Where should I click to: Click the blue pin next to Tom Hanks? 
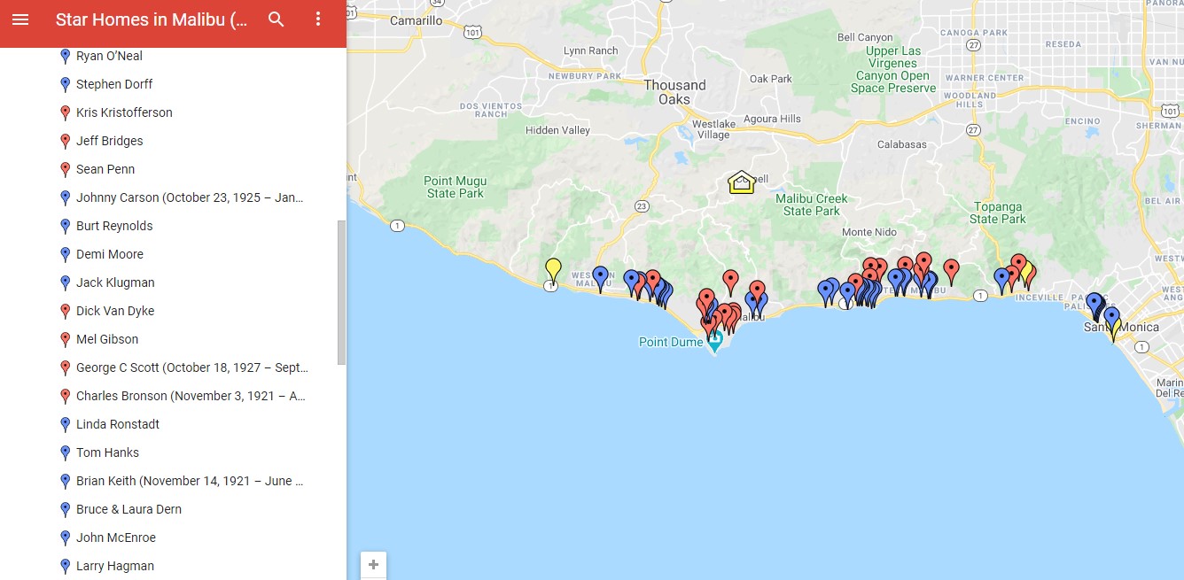tap(65, 452)
